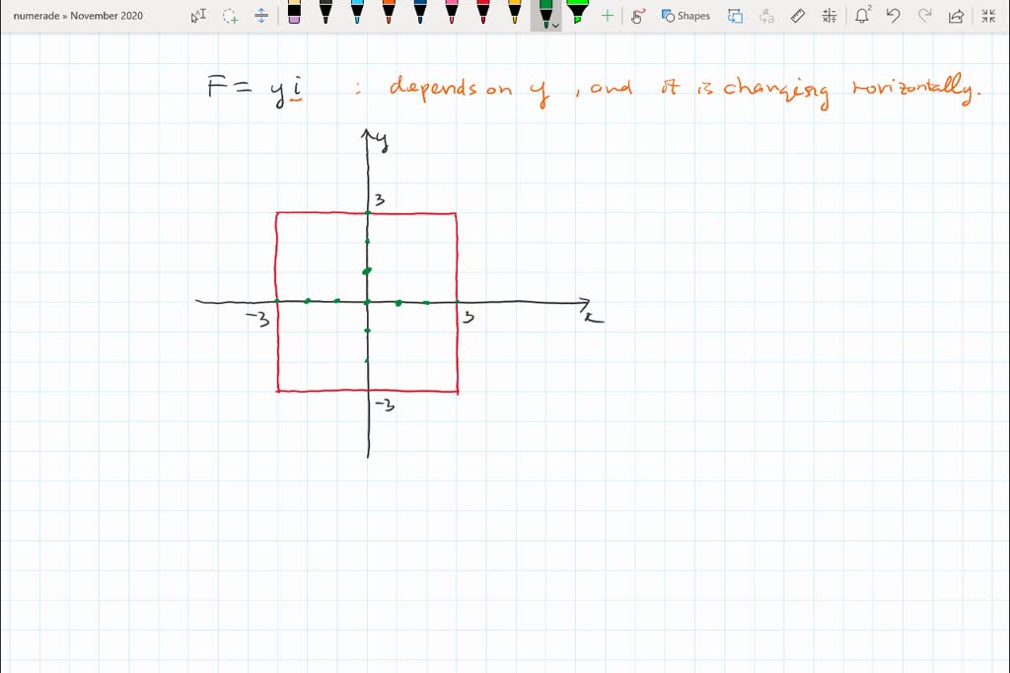Open the Shapes menu
Screen dimensions: 1010x673
[686, 15]
